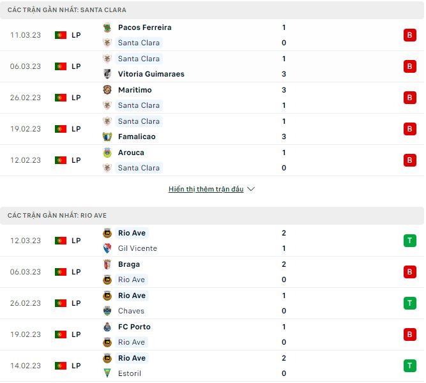Click the Braga club crest
The image size is (426, 383).
107,264
